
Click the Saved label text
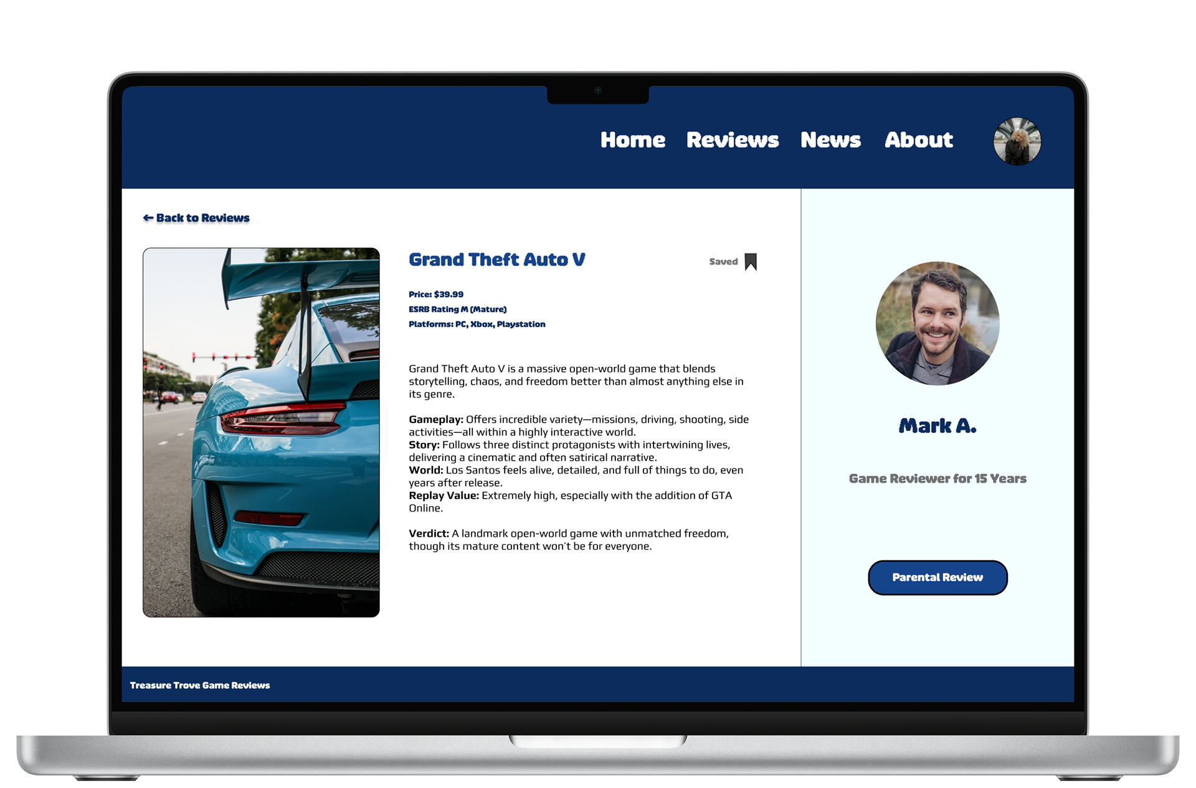723,262
